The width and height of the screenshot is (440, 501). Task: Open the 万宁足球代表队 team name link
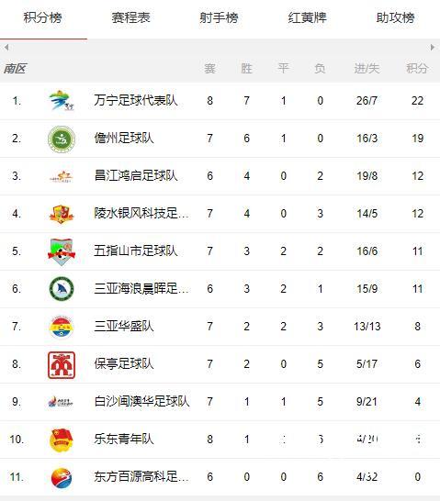point(136,100)
